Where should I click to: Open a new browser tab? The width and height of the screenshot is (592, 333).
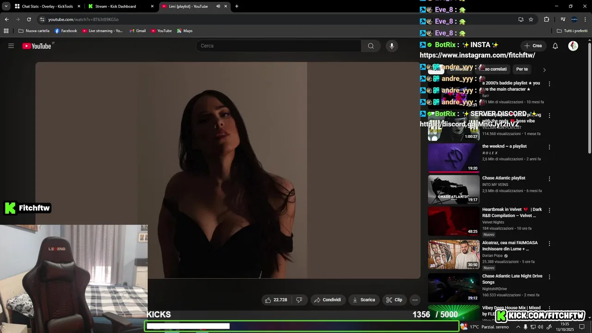[x=237, y=6]
